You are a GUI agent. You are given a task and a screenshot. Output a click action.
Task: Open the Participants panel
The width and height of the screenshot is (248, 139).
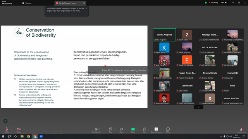tap(96, 130)
